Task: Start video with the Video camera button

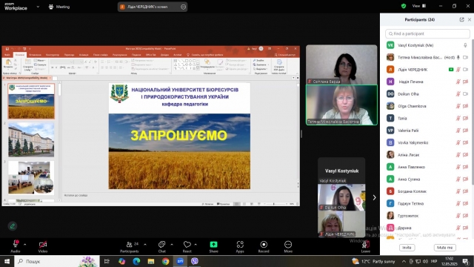Action: click(x=43, y=246)
